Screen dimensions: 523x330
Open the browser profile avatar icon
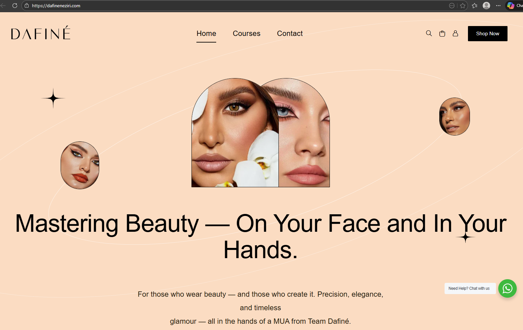point(486,6)
